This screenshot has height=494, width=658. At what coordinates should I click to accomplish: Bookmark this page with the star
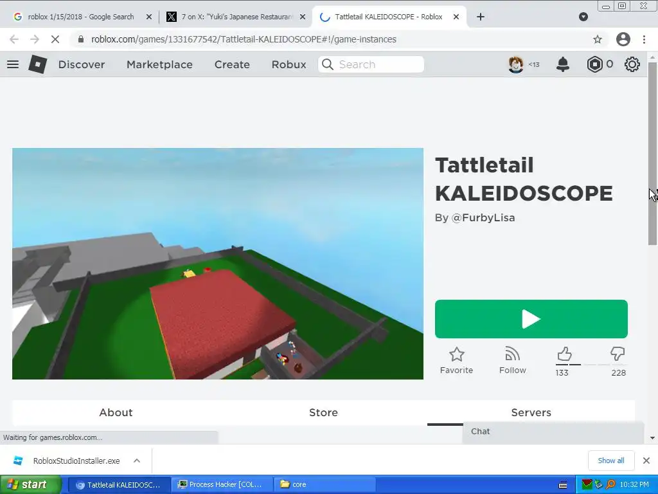coord(598,39)
